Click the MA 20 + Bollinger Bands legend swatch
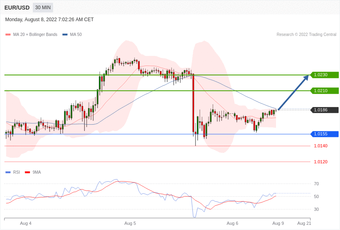 pos(8,35)
